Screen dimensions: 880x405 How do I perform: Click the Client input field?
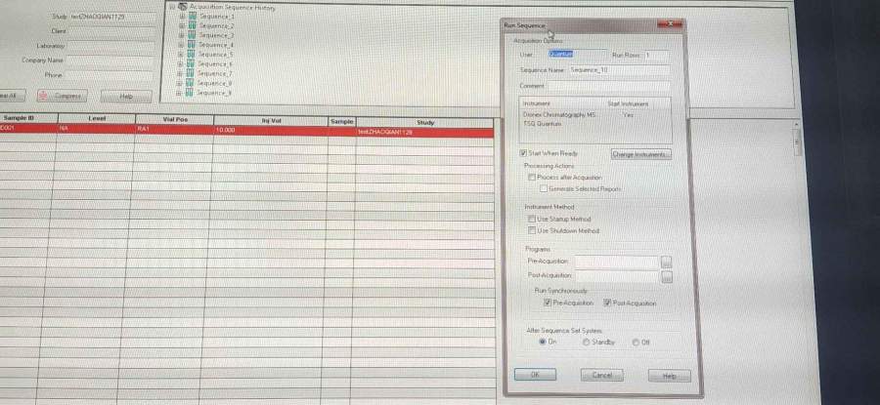(111, 31)
